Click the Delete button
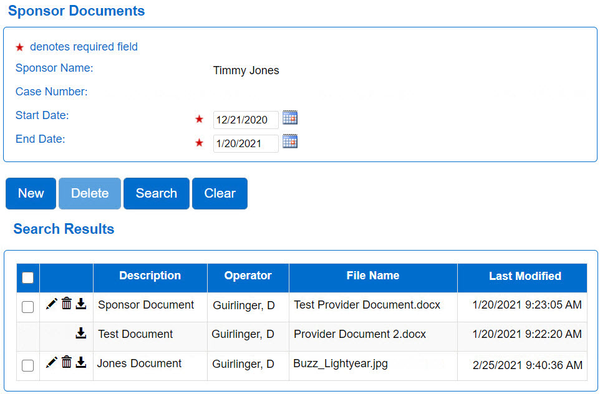600x394 pixels. (x=90, y=193)
